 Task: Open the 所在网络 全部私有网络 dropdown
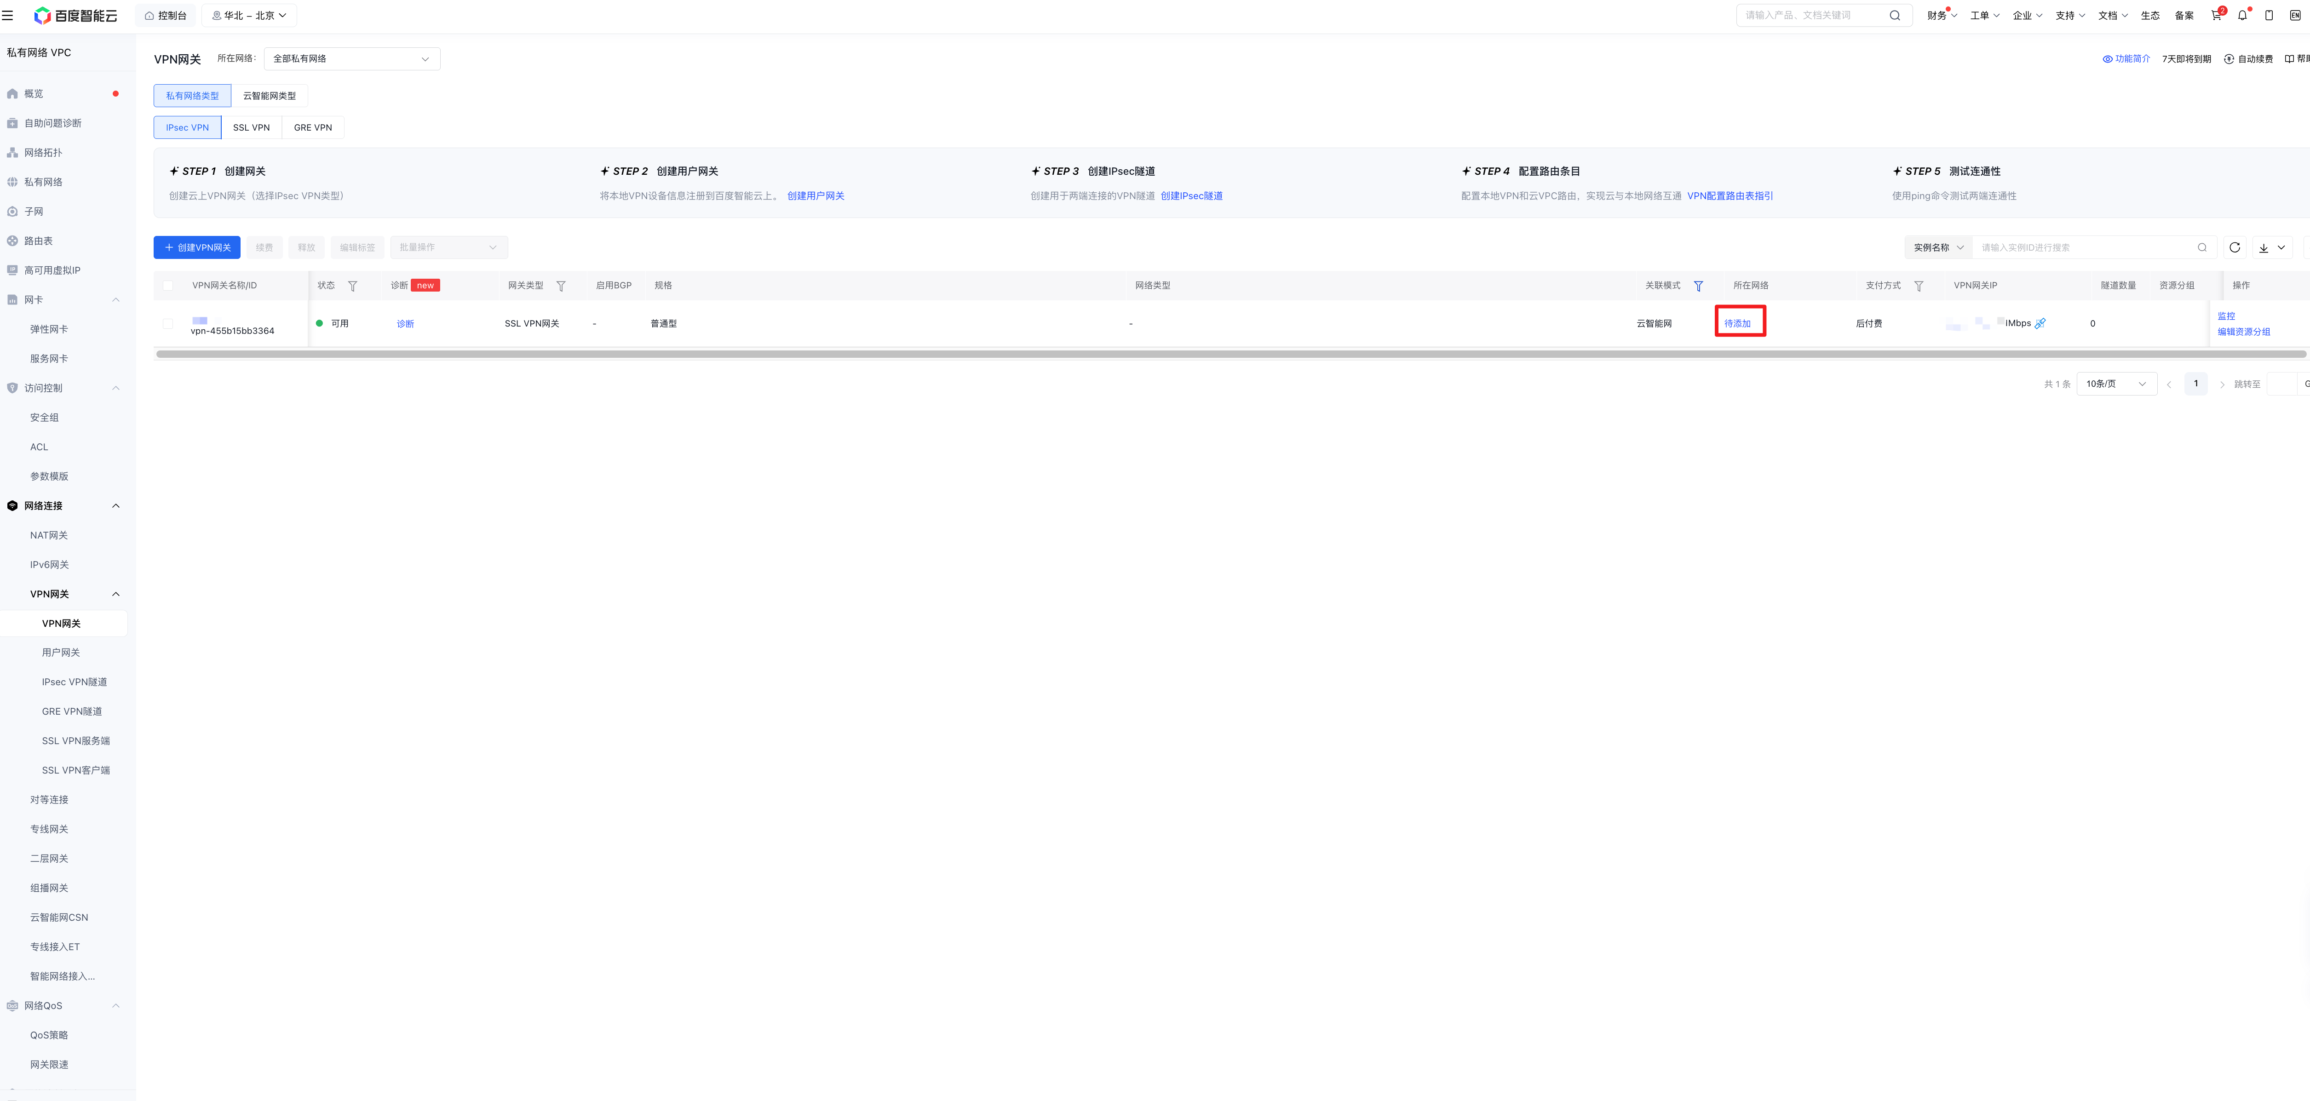(351, 59)
